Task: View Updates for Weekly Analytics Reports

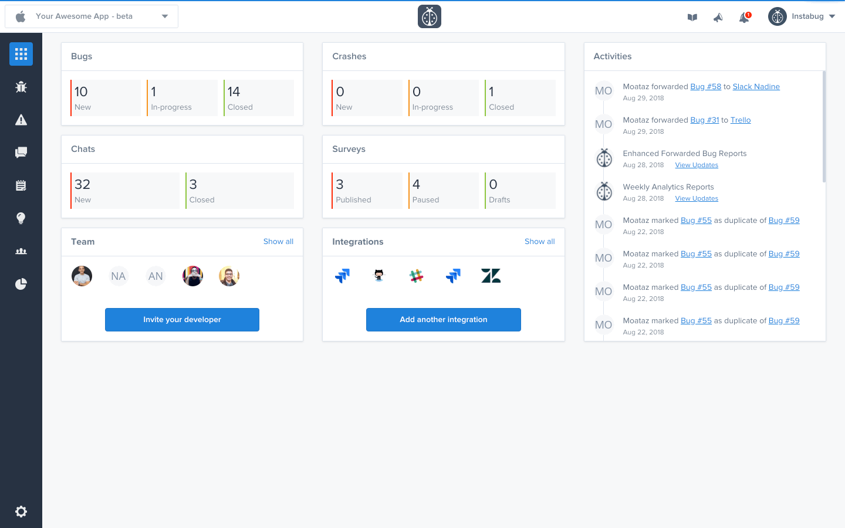Action: 697,199
